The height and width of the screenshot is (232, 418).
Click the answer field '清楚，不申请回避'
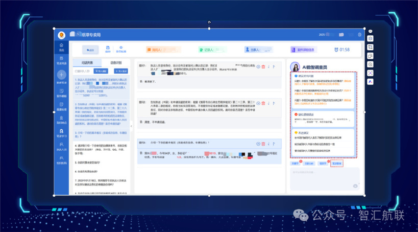click(209, 122)
